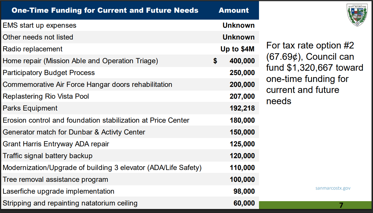This screenshot has width=373, height=213.
Task: Click the slide page number 7
Action: 341,205
